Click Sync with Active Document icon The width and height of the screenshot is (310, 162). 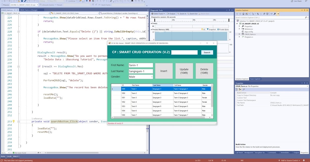click(258, 14)
